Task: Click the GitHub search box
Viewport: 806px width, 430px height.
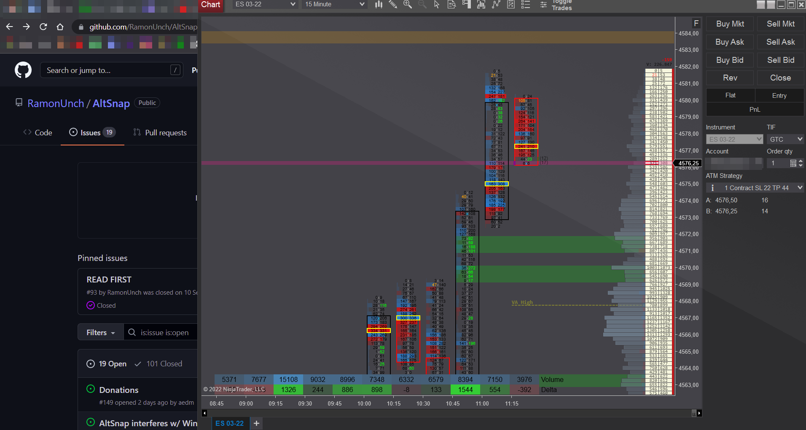Action: [x=112, y=70]
